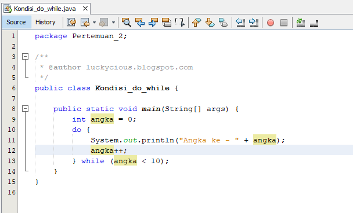
Task: Shift Line Left toolbar icon
Action: [240, 22]
